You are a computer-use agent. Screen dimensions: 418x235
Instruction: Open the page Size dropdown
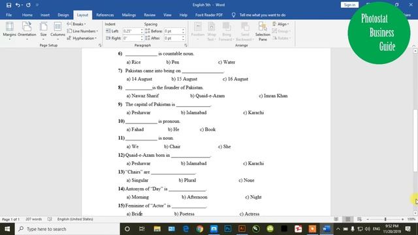pyautogui.click(x=43, y=31)
